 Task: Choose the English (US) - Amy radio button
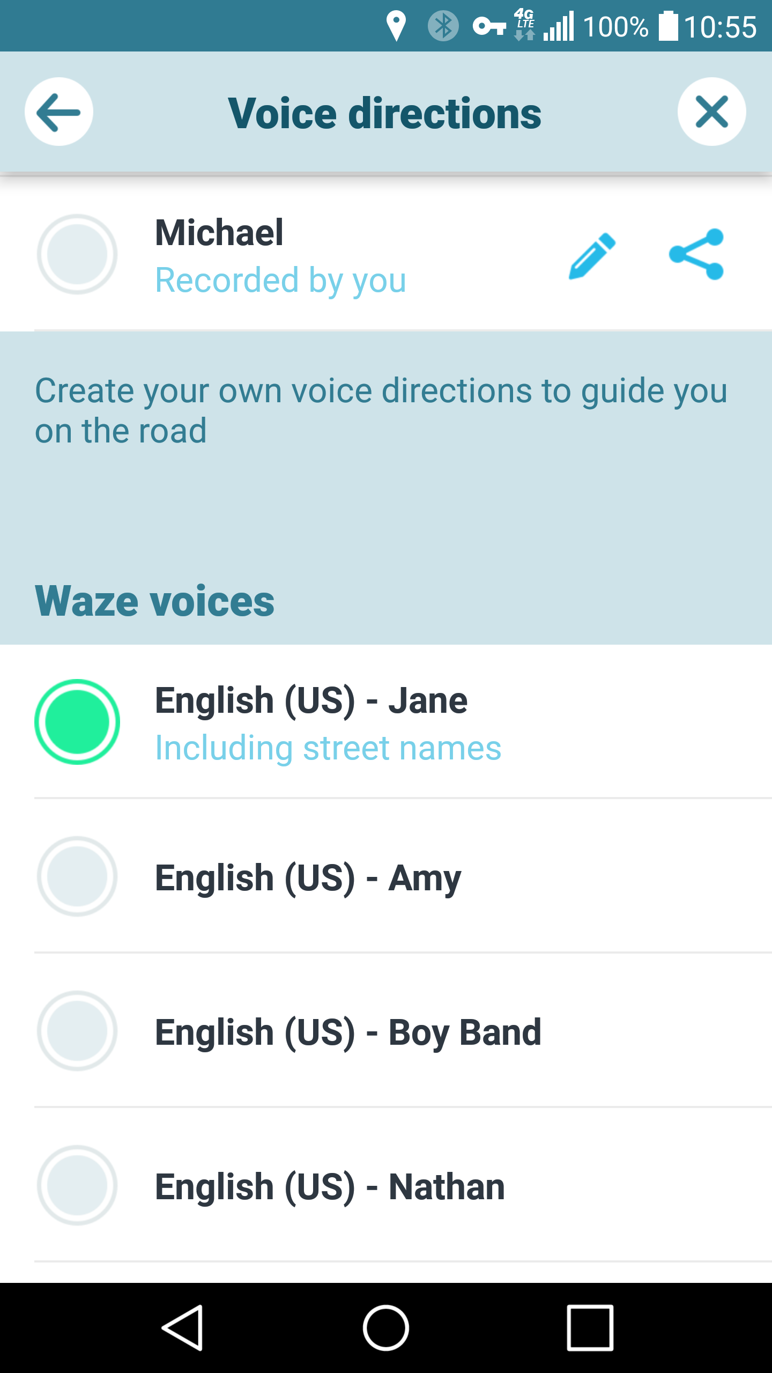77,876
